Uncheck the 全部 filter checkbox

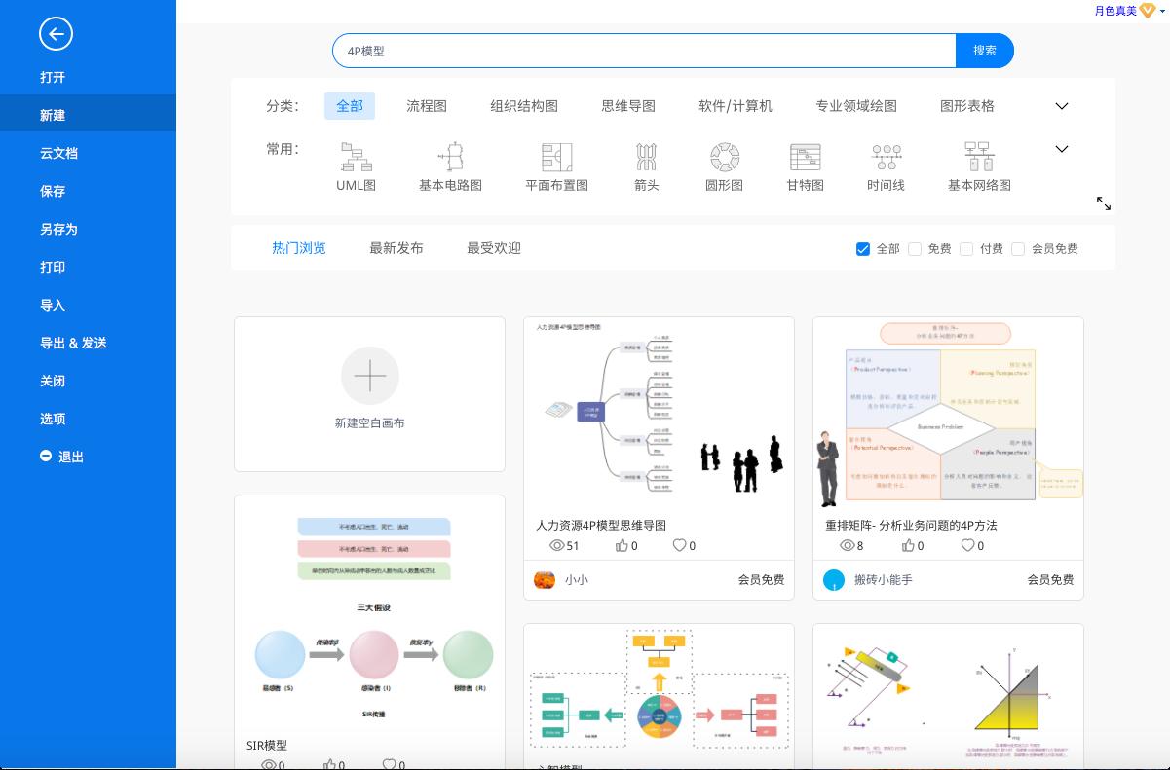(x=862, y=249)
